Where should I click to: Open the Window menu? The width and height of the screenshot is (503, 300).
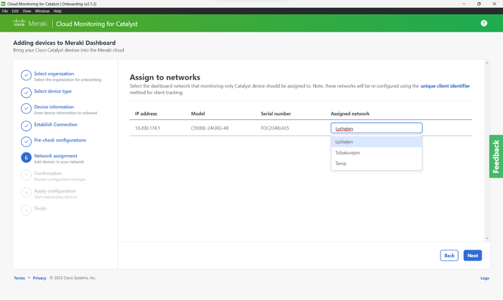click(x=42, y=11)
